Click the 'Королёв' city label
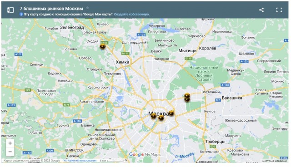Viewport: 291px width, 167px height. point(207,48)
